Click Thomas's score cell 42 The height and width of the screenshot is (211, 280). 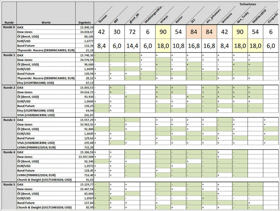101,32
